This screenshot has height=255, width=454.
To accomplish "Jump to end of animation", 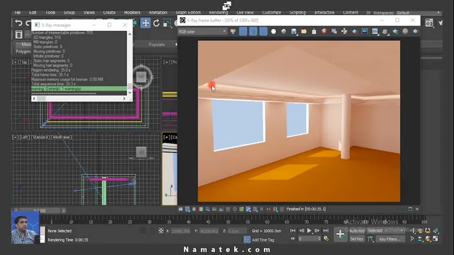I will point(326,230).
